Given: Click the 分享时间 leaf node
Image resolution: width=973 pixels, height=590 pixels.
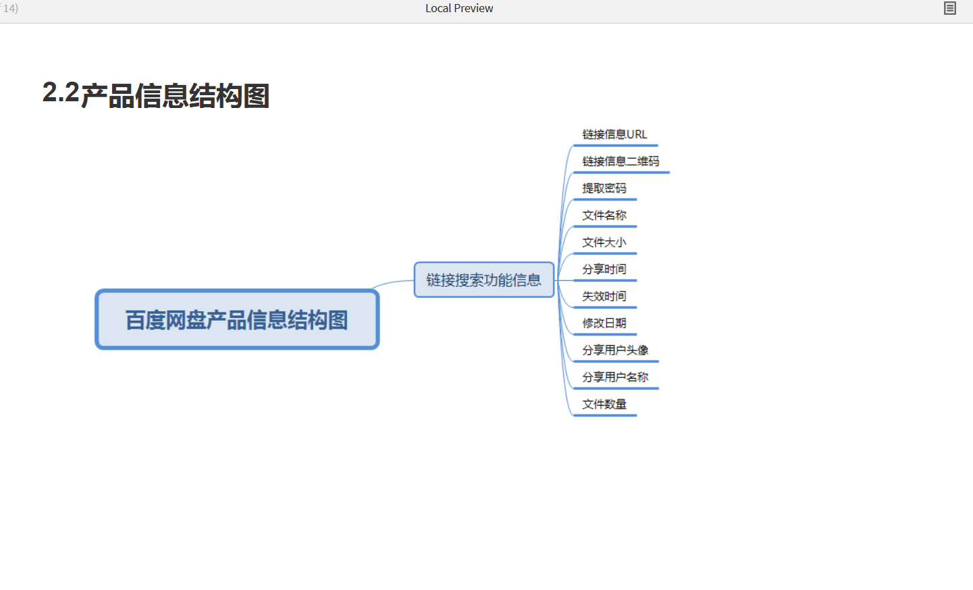Looking at the screenshot, I should pyautogui.click(x=604, y=269).
